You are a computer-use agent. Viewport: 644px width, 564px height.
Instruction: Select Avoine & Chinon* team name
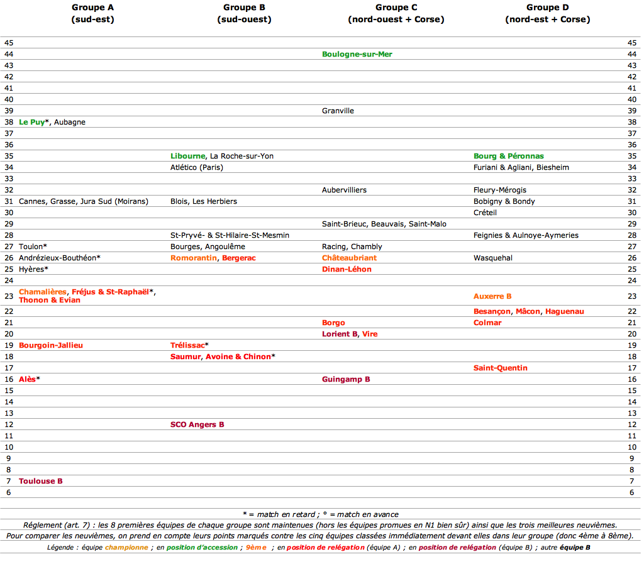pos(240,357)
